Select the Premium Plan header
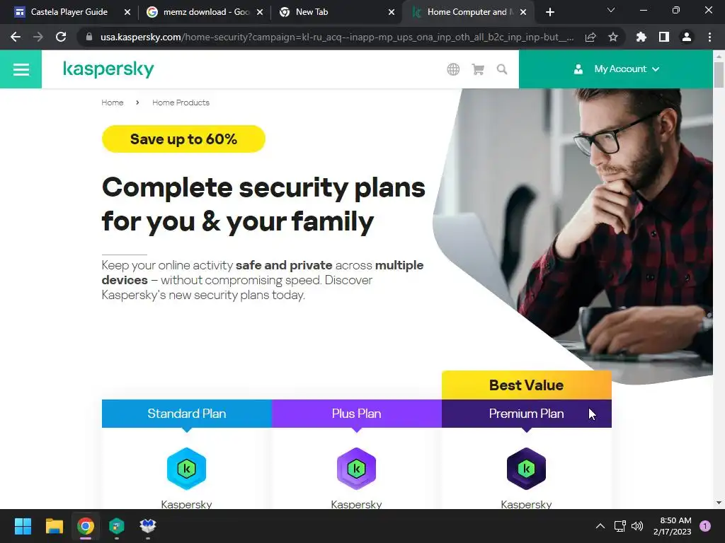Viewport: 725px width, 543px height. click(527, 414)
